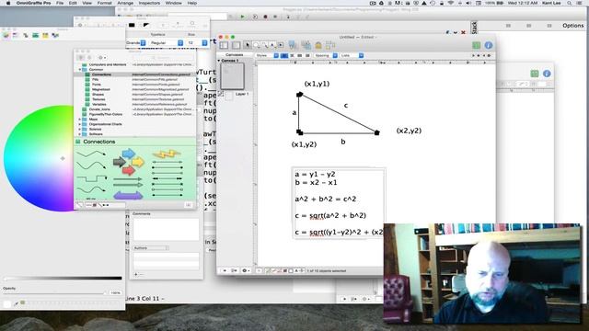Select the Shape tool in OmniGraffle toolbar
Image resolution: width=589 pixels, height=331 pixels.
coord(256,45)
